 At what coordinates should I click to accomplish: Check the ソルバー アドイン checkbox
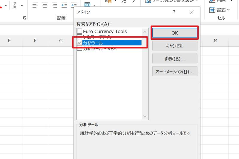(79, 37)
